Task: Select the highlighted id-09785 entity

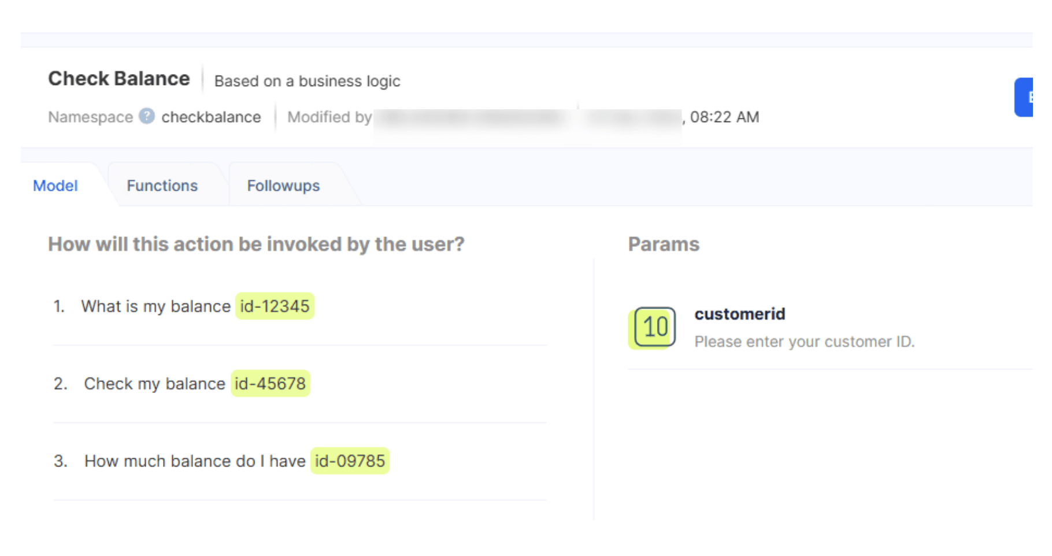Action: [x=350, y=461]
